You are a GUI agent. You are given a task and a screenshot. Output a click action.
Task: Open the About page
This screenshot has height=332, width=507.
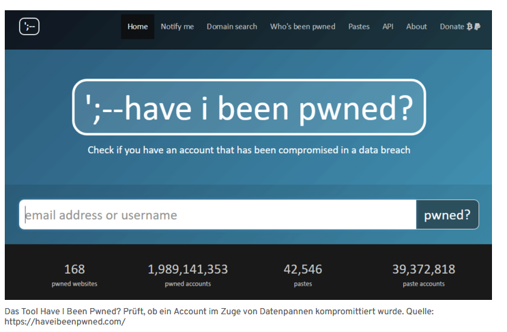416,27
